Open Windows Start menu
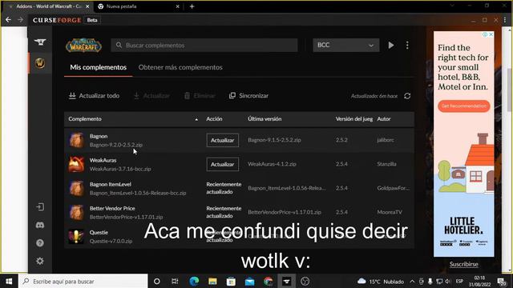The width and height of the screenshot is (513, 288). click(9, 281)
